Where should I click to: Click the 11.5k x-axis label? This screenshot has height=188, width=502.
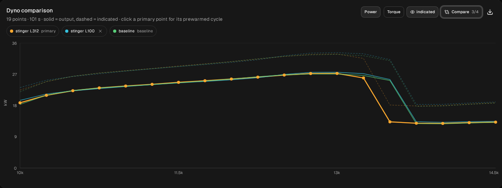pos(178,173)
